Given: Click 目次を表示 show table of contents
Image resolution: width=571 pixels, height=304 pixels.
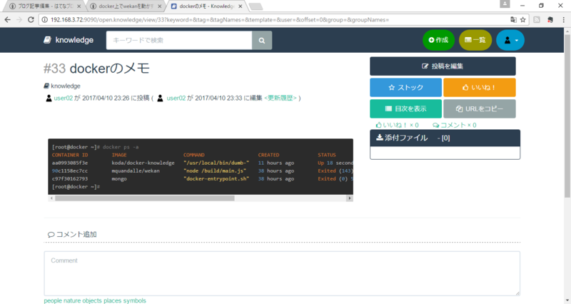Looking at the screenshot, I should (405, 108).
